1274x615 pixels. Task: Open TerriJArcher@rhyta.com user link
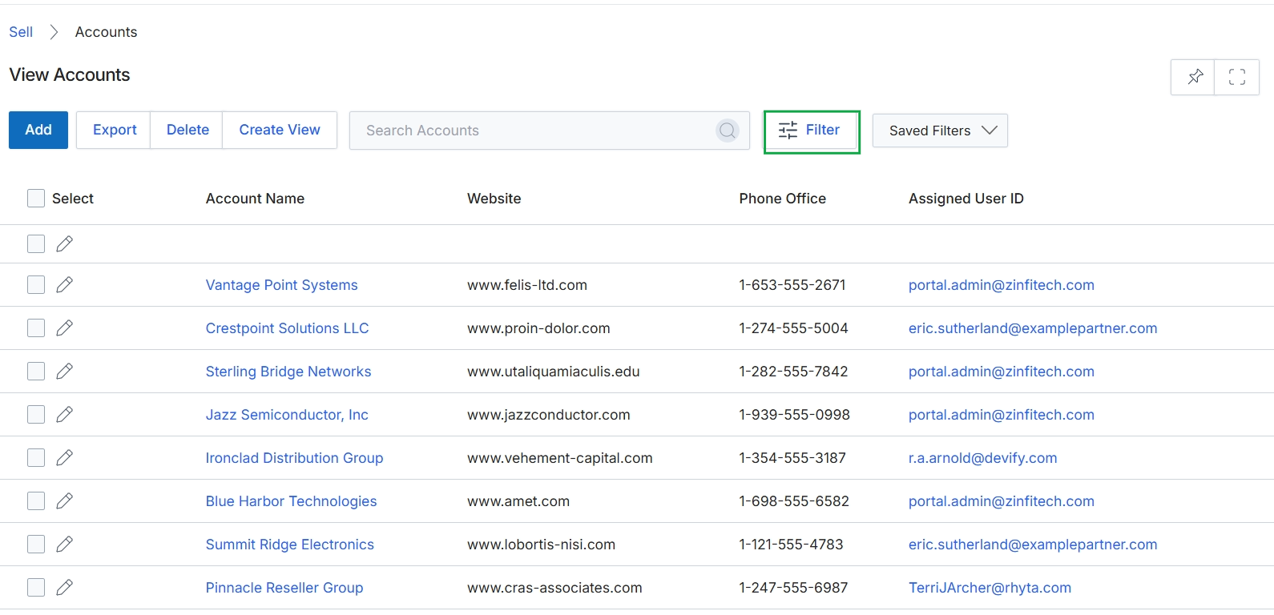click(x=990, y=588)
